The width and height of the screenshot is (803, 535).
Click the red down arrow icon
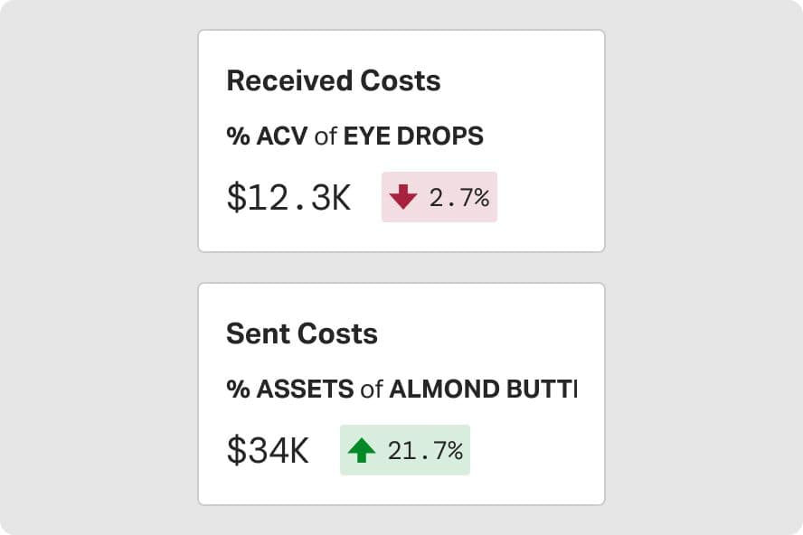(403, 197)
